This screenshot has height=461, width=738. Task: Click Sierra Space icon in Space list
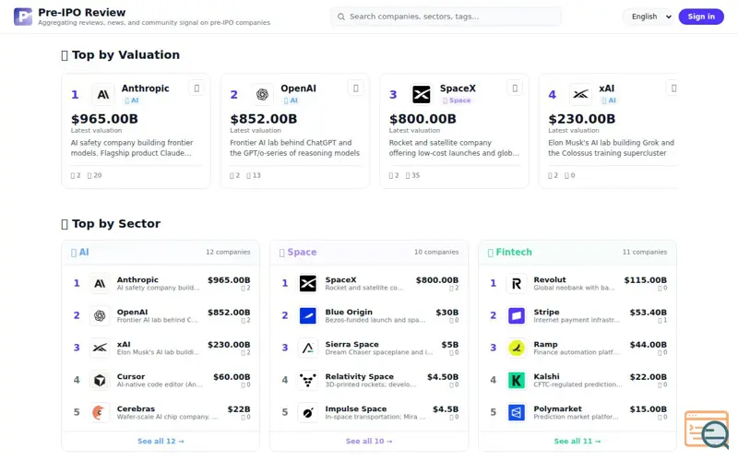coord(308,348)
